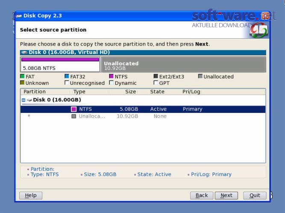Click the GPT legend box
The width and height of the screenshot is (285, 213).
[x=156, y=83]
